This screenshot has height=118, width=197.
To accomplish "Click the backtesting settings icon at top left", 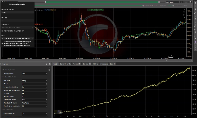I will click(x=2, y=2).
